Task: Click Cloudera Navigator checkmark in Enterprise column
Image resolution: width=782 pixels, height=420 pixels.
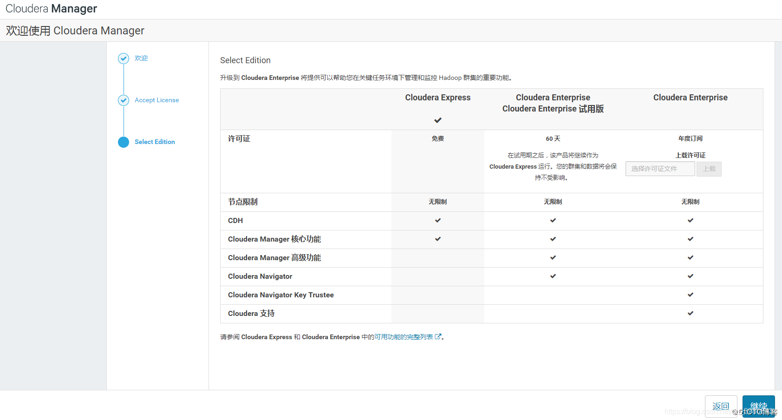Action: click(691, 276)
